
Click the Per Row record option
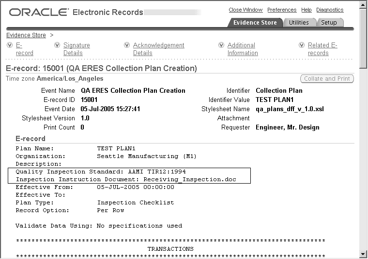pos(110,210)
